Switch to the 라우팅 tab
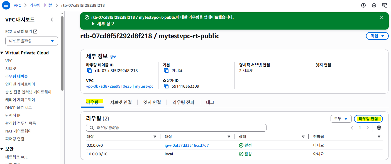391x164 pixels. point(92,102)
